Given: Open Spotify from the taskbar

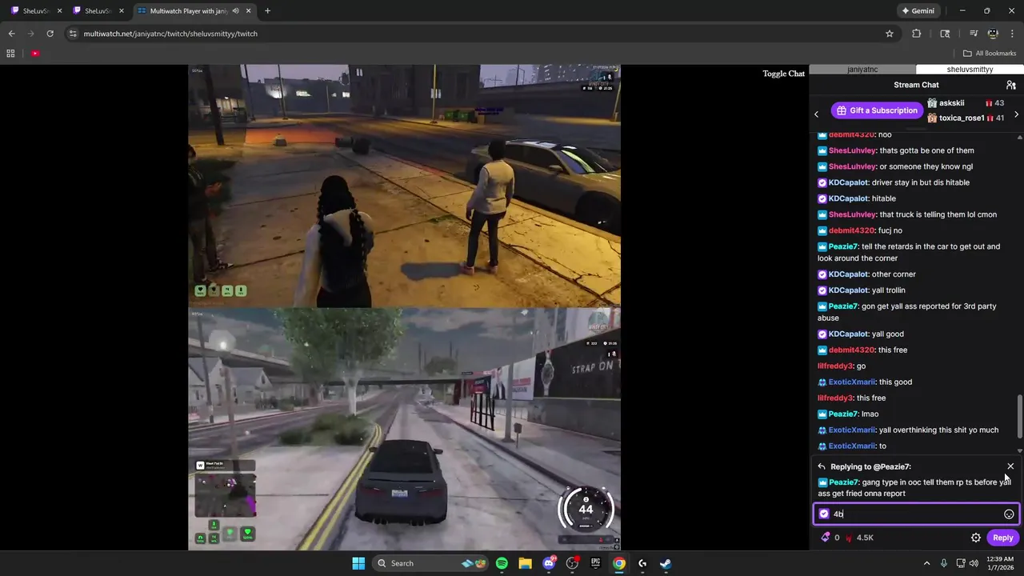Looking at the screenshot, I should [502, 563].
